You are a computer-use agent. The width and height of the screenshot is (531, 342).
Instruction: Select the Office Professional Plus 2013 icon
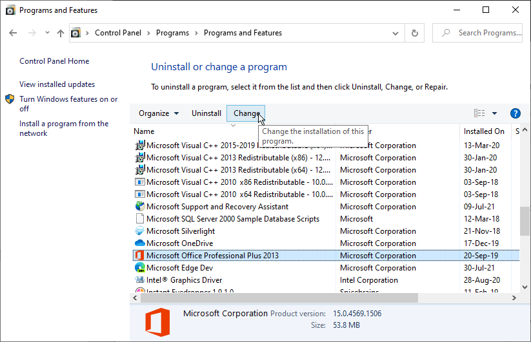[x=139, y=256]
